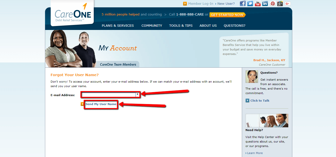
Task: Click the orange arrow beside Member Log-In
Action: [185, 3]
